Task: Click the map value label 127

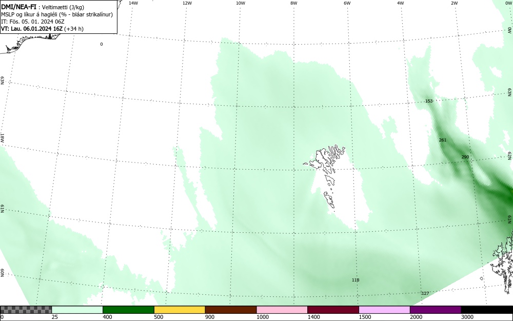Action: click(425, 293)
